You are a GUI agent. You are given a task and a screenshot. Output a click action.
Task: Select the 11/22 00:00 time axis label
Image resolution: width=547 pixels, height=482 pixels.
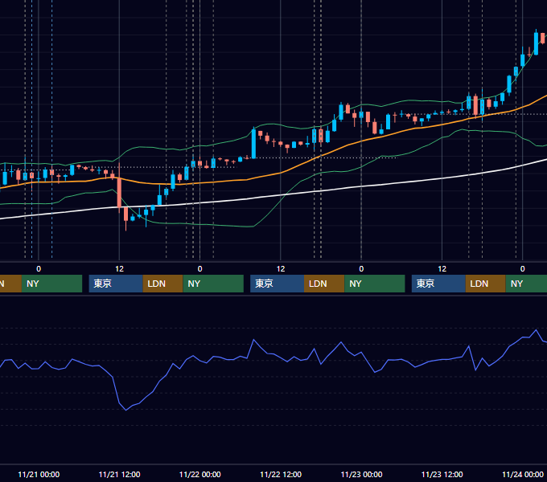(x=199, y=474)
